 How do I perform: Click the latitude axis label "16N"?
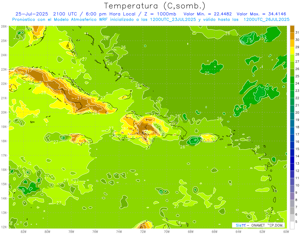4,170
